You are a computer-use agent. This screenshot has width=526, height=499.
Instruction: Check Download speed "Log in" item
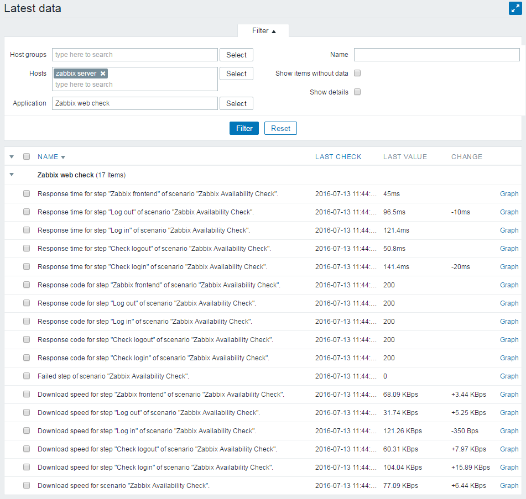pos(27,430)
